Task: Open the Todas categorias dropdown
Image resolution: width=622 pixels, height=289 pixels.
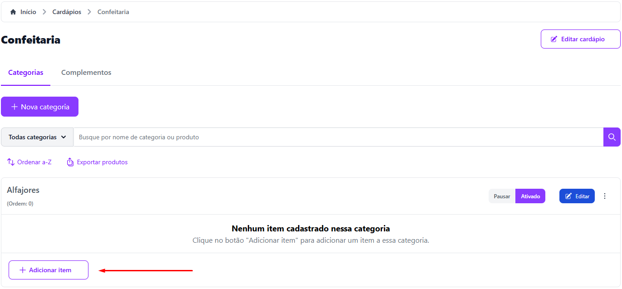Action: point(37,137)
